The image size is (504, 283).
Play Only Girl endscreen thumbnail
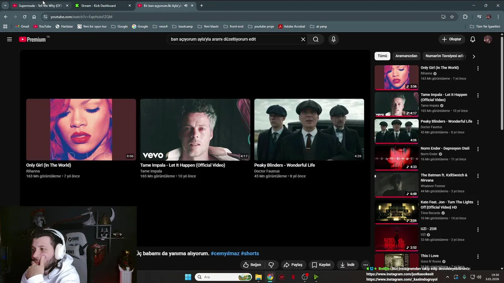[x=81, y=130]
